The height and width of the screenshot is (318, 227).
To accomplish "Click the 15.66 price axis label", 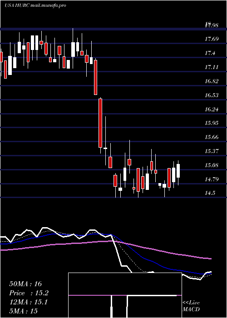I will point(212,137).
